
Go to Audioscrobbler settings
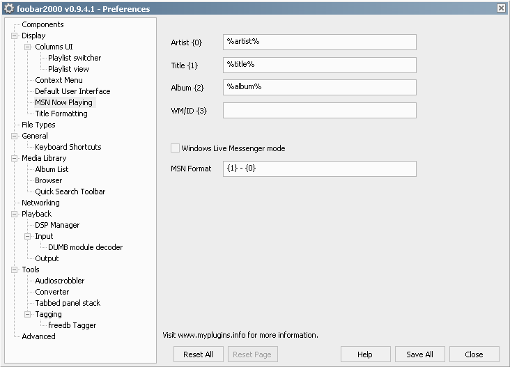(x=59, y=281)
